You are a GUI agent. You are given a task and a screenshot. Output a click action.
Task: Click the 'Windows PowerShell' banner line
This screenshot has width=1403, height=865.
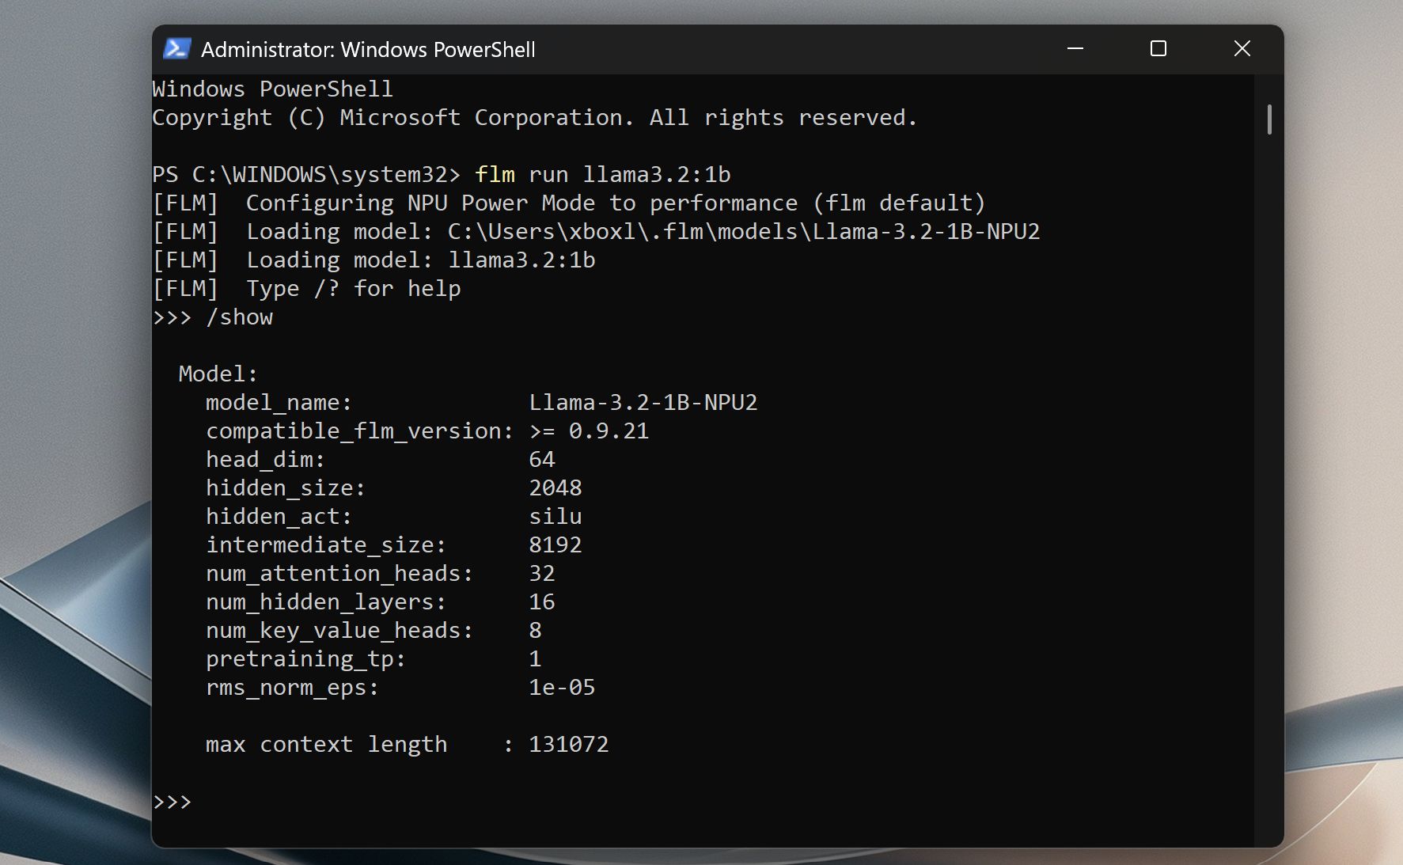tap(273, 89)
